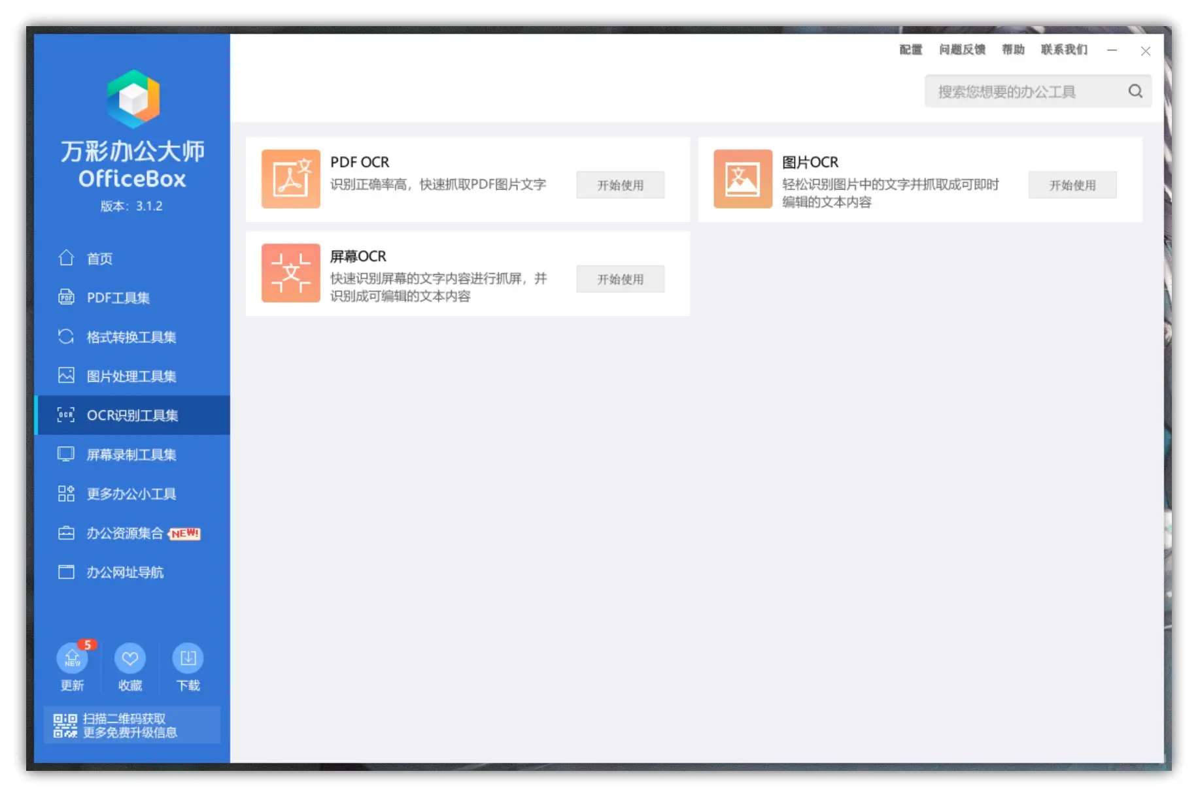Click the 下载 download icon
This screenshot has height=797, width=1198.
188,658
